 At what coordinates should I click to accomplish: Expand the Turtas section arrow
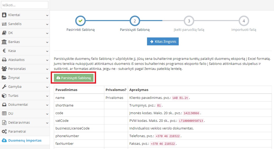coord(47,96)
